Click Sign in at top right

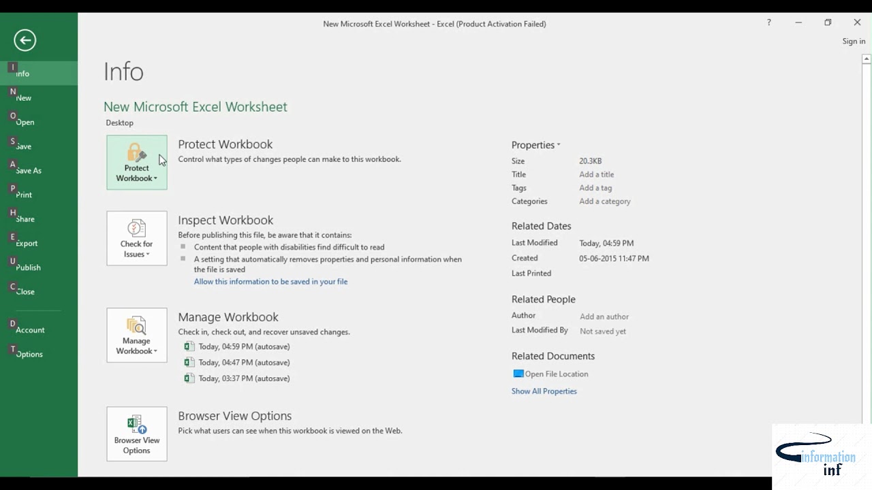pyautogui.click(x=854, y=42)
